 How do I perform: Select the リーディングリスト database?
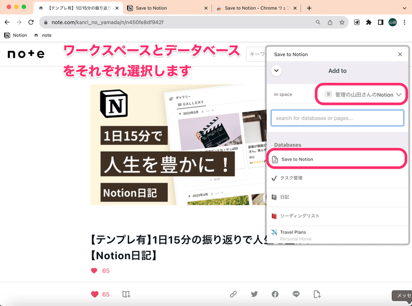click(x=337, y=216)
